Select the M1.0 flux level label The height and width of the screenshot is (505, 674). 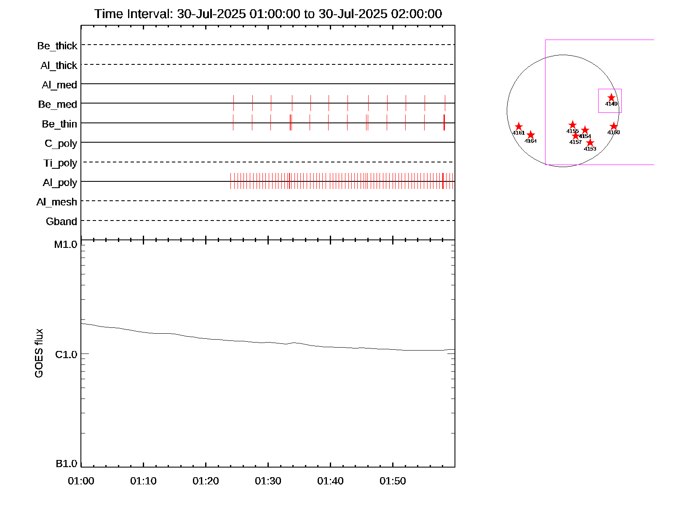pos(66,245)
